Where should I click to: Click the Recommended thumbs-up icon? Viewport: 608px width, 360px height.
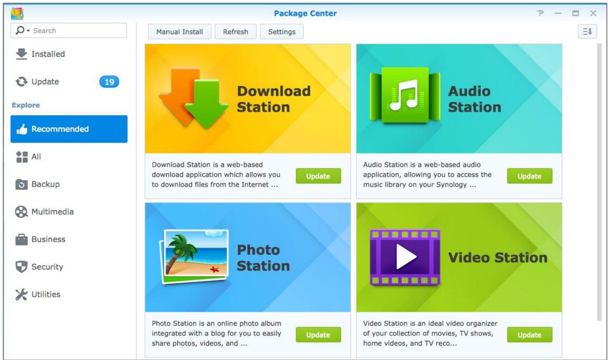point(22,129)
